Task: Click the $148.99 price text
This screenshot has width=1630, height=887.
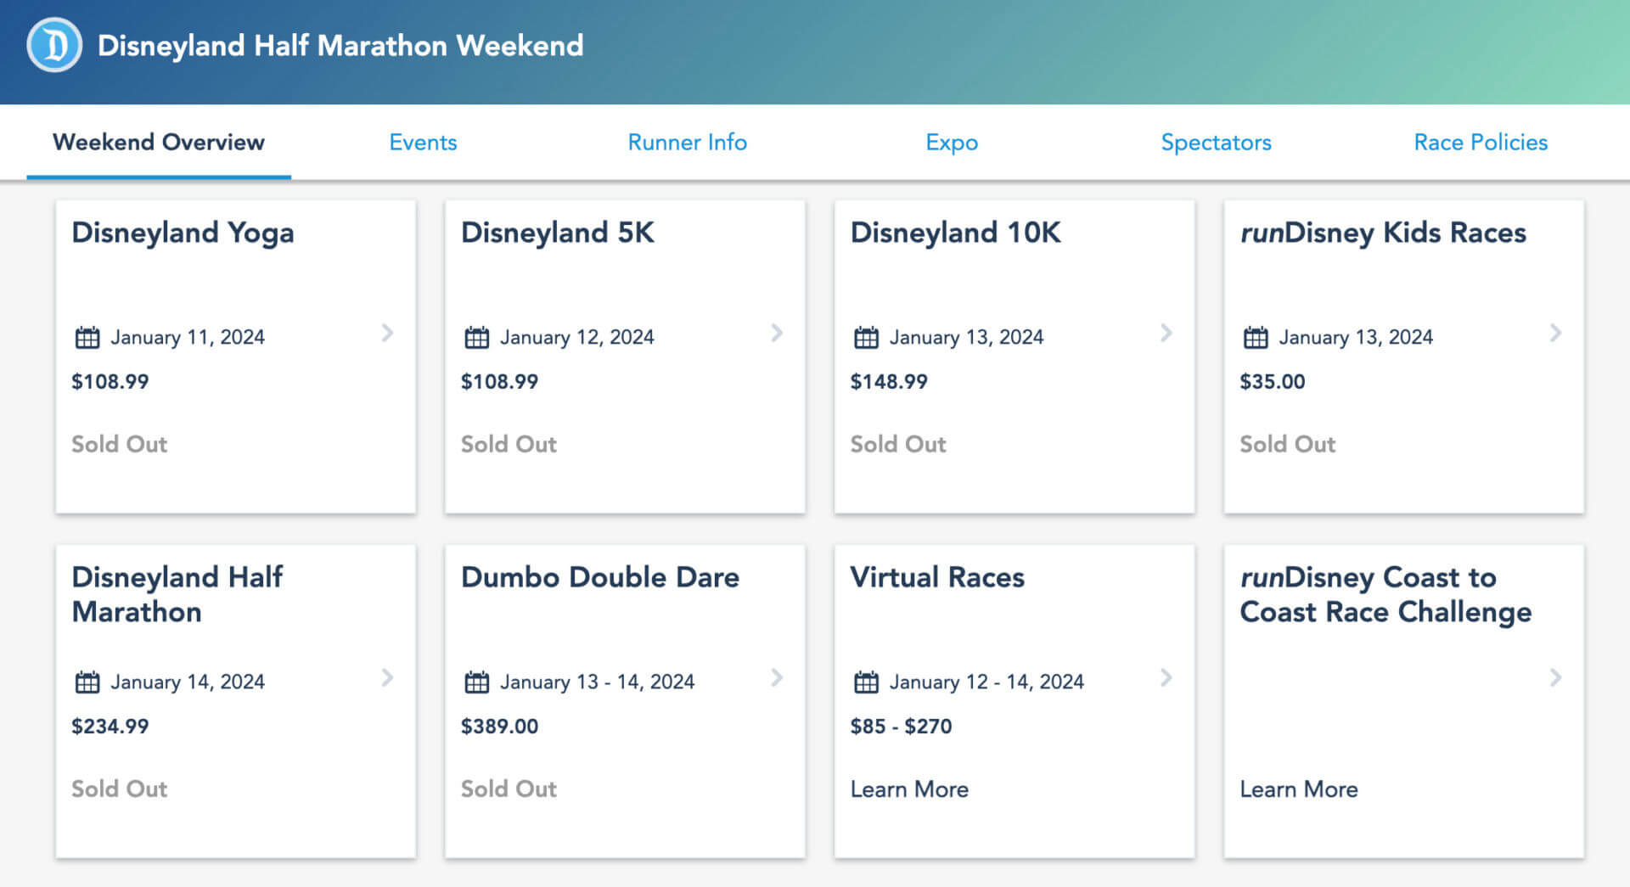Action: coord(889,382)
